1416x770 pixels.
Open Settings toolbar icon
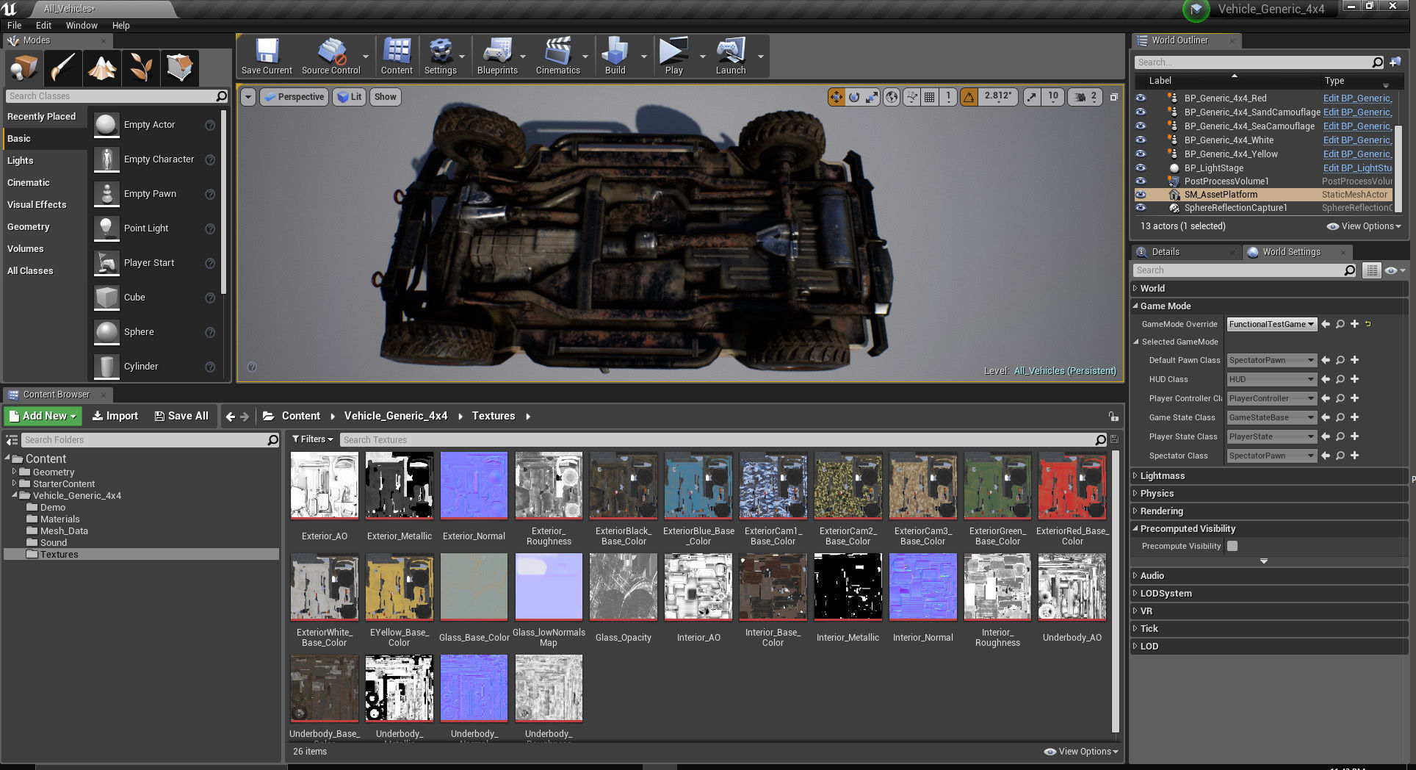click(441, 57)
